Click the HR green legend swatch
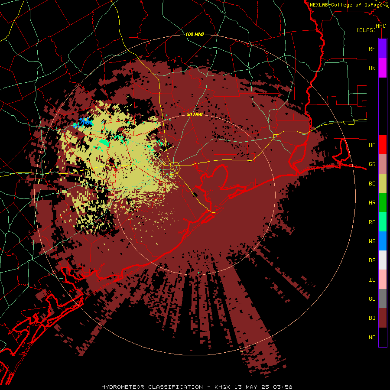The image size is (390, 390). [x=383, y=202]
